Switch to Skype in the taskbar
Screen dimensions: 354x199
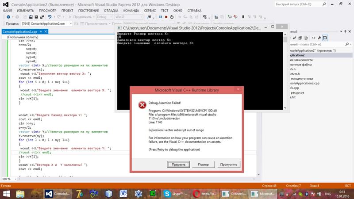175,194
